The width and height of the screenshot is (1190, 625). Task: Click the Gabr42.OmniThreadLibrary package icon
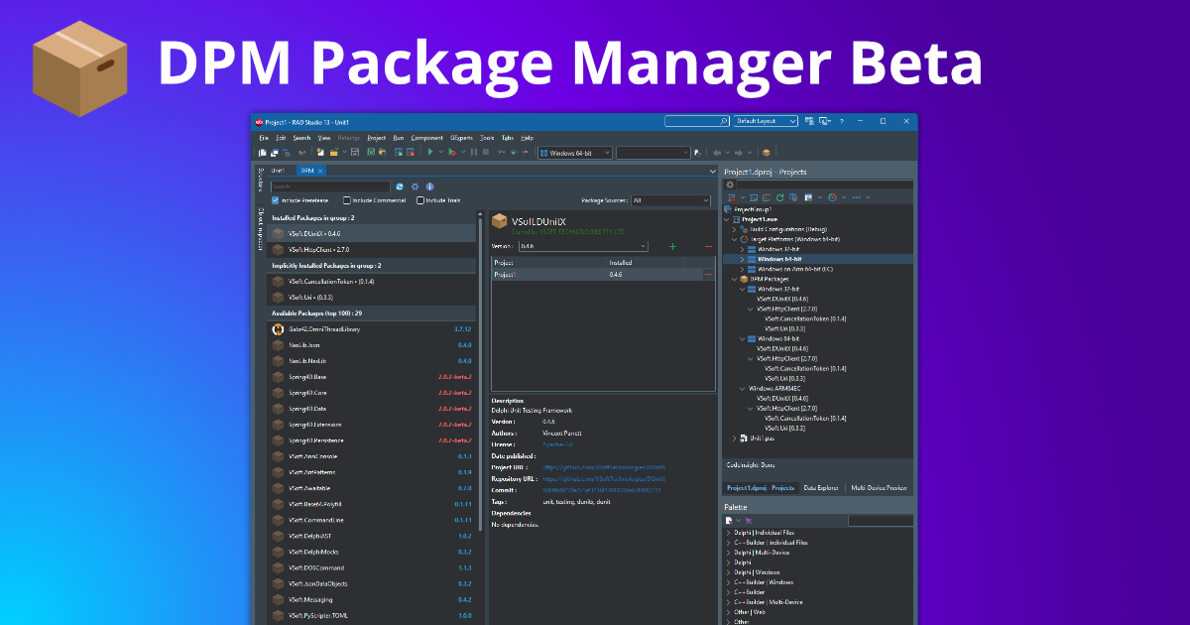(279, 329)
